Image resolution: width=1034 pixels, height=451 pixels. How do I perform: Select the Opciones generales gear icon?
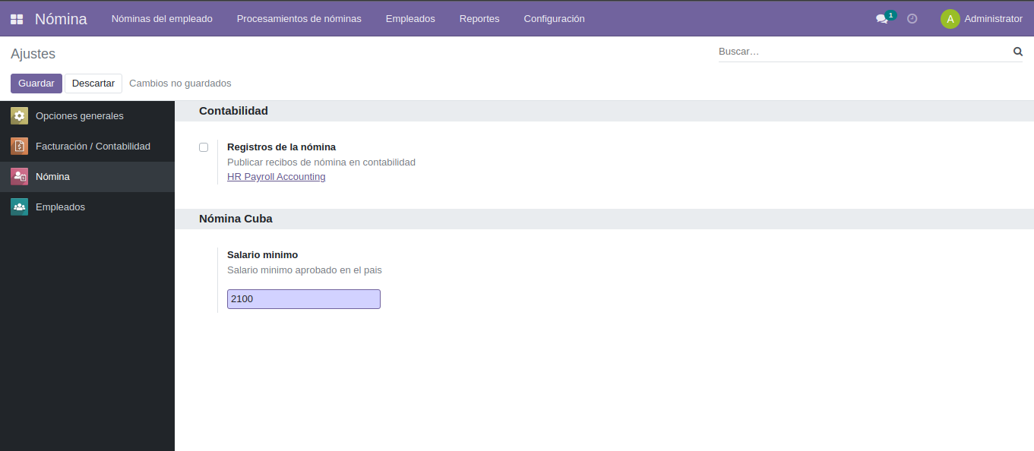click(x=19, y=115)
